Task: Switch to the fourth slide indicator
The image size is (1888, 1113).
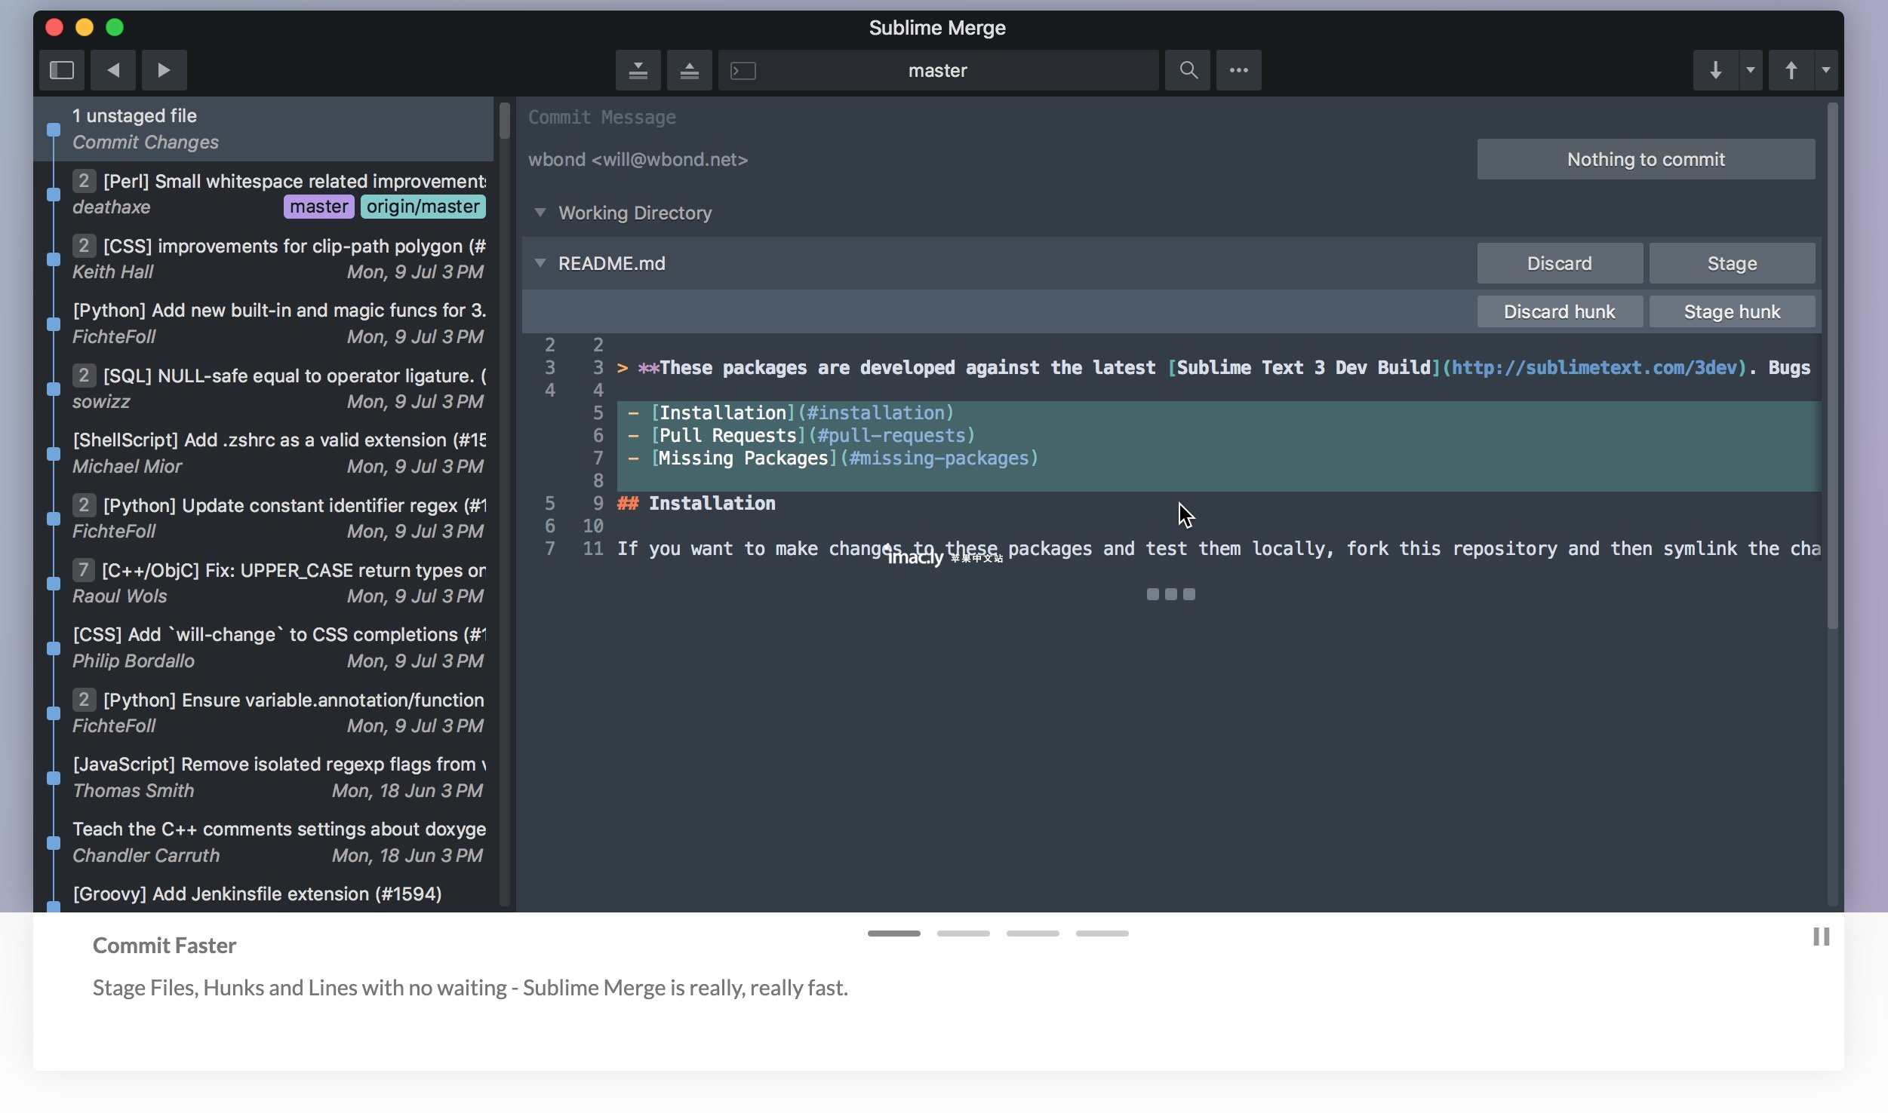Action: (1102, 934)
